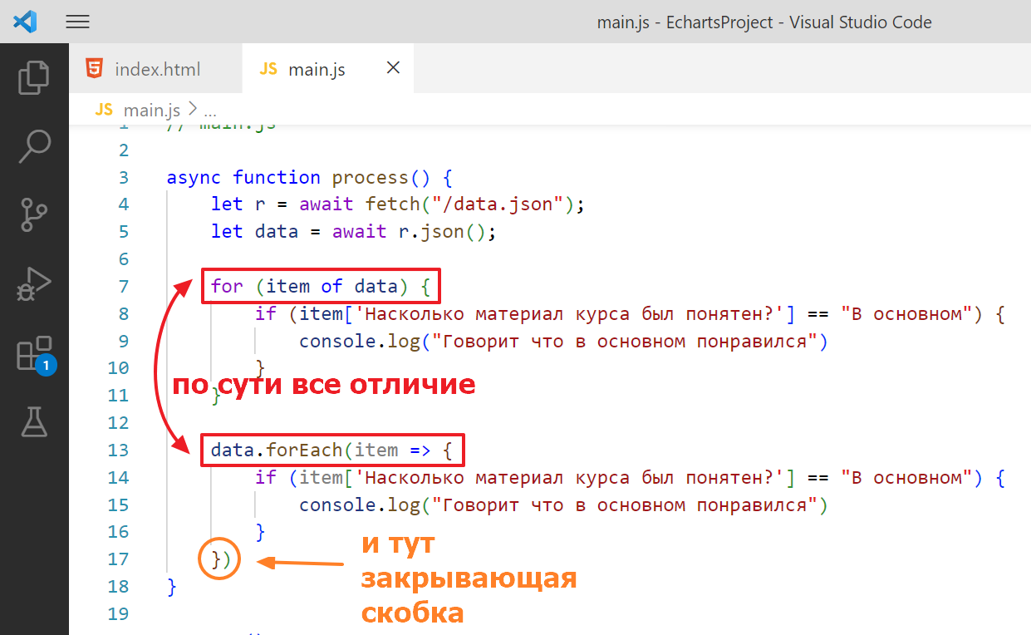Click main.js in the breadcrumb bar
The image size is (1031, 635).
click(150, 110)
